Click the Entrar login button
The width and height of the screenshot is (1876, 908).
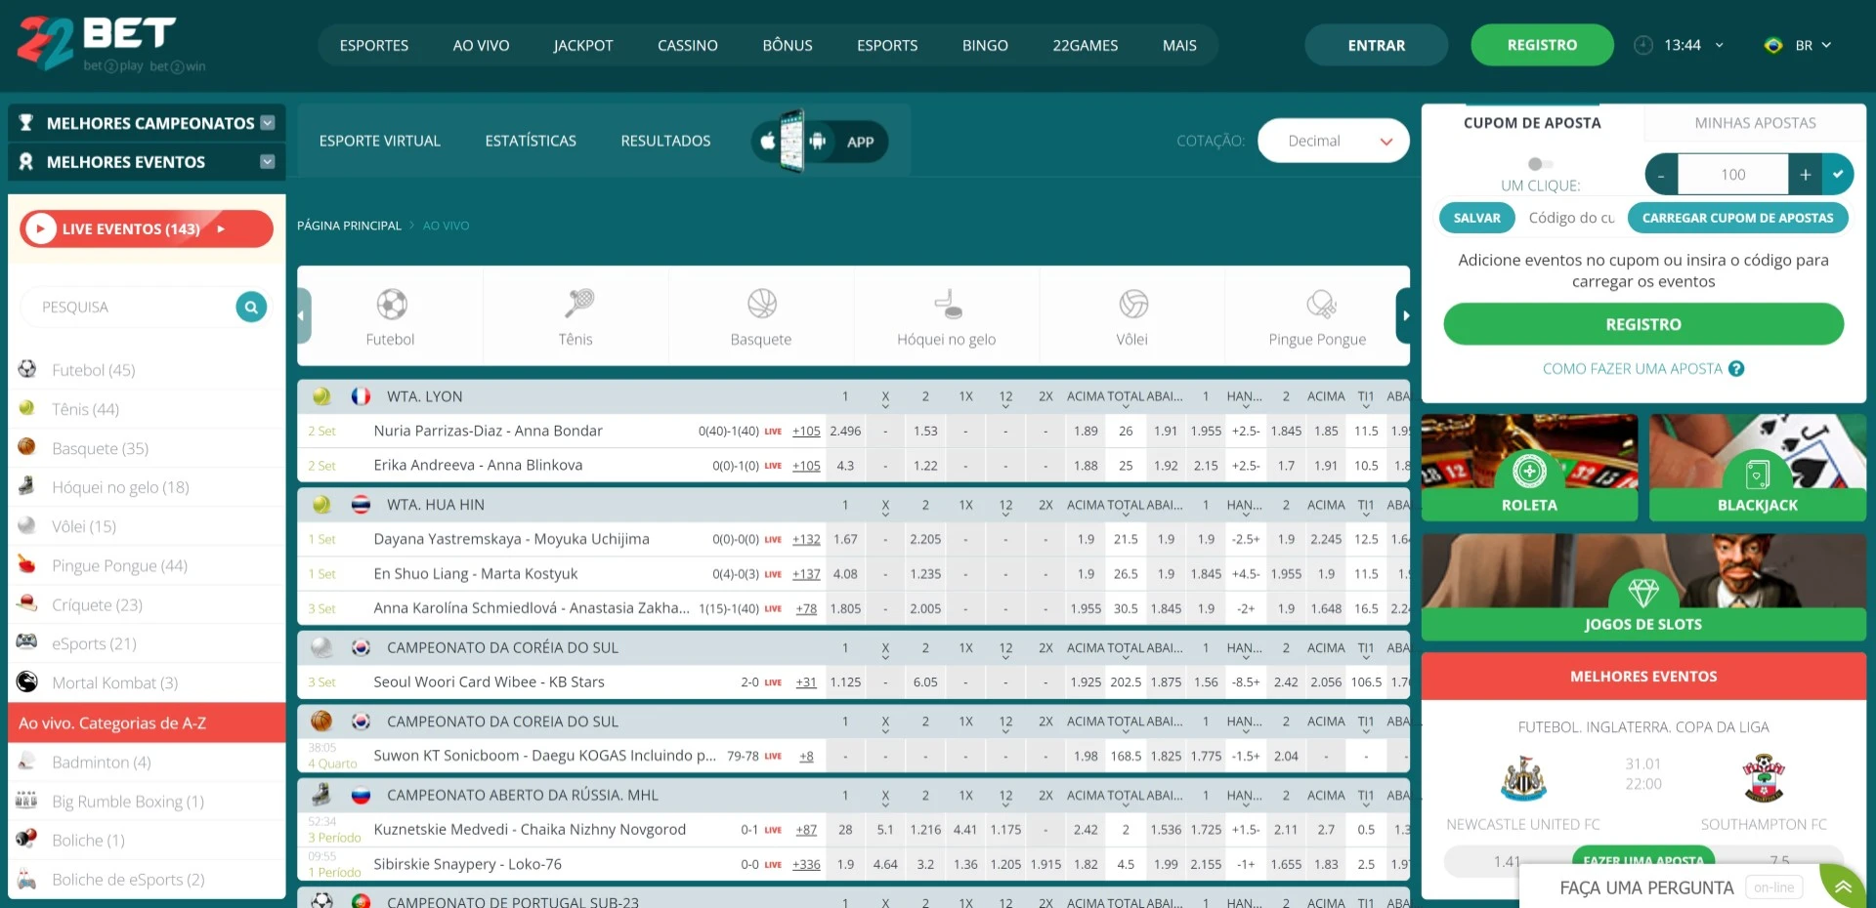[1376, 46]
